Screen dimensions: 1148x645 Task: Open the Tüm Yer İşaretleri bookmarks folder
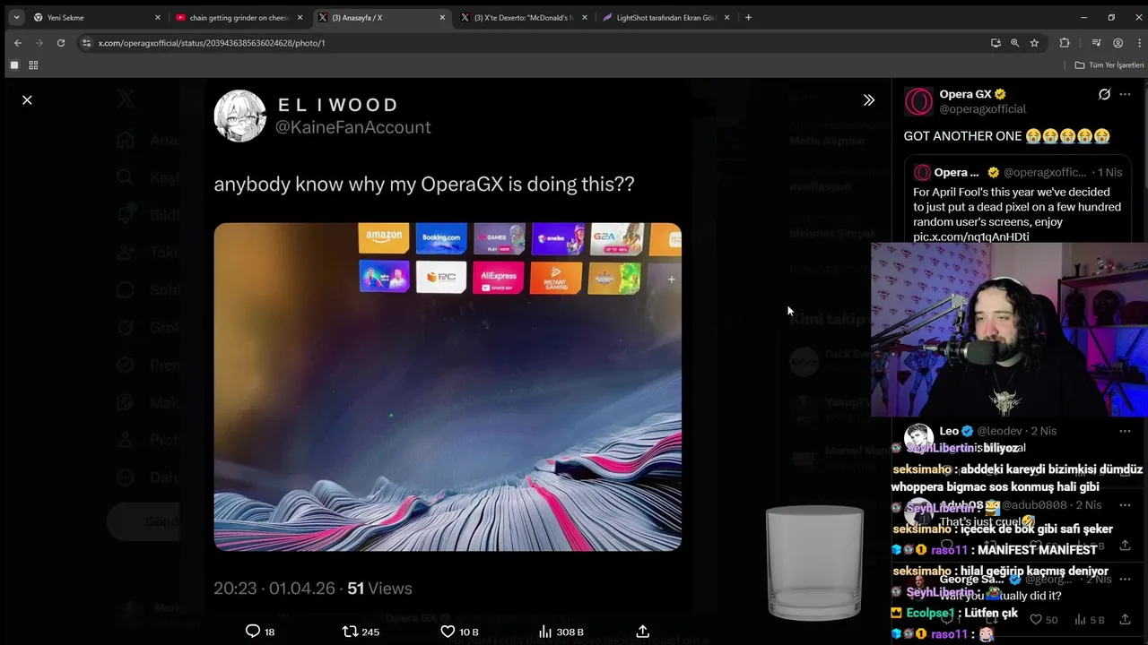[1109, 65]
